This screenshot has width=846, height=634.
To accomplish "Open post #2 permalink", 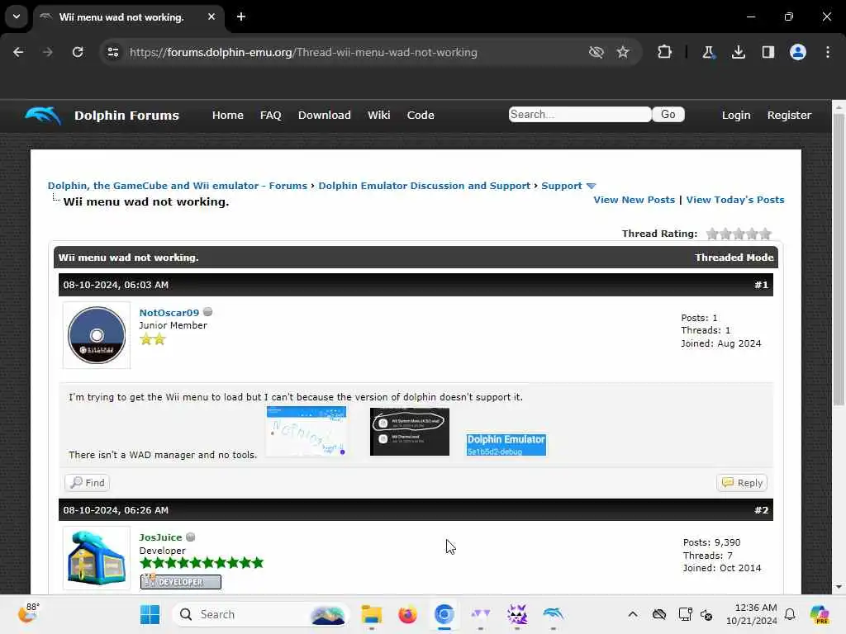I will pyautogui.click(x=761, y=510).
